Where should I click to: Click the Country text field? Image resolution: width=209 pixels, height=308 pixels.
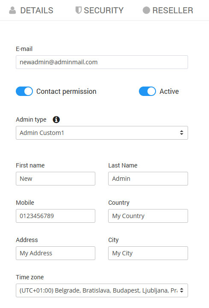(148, 216)
